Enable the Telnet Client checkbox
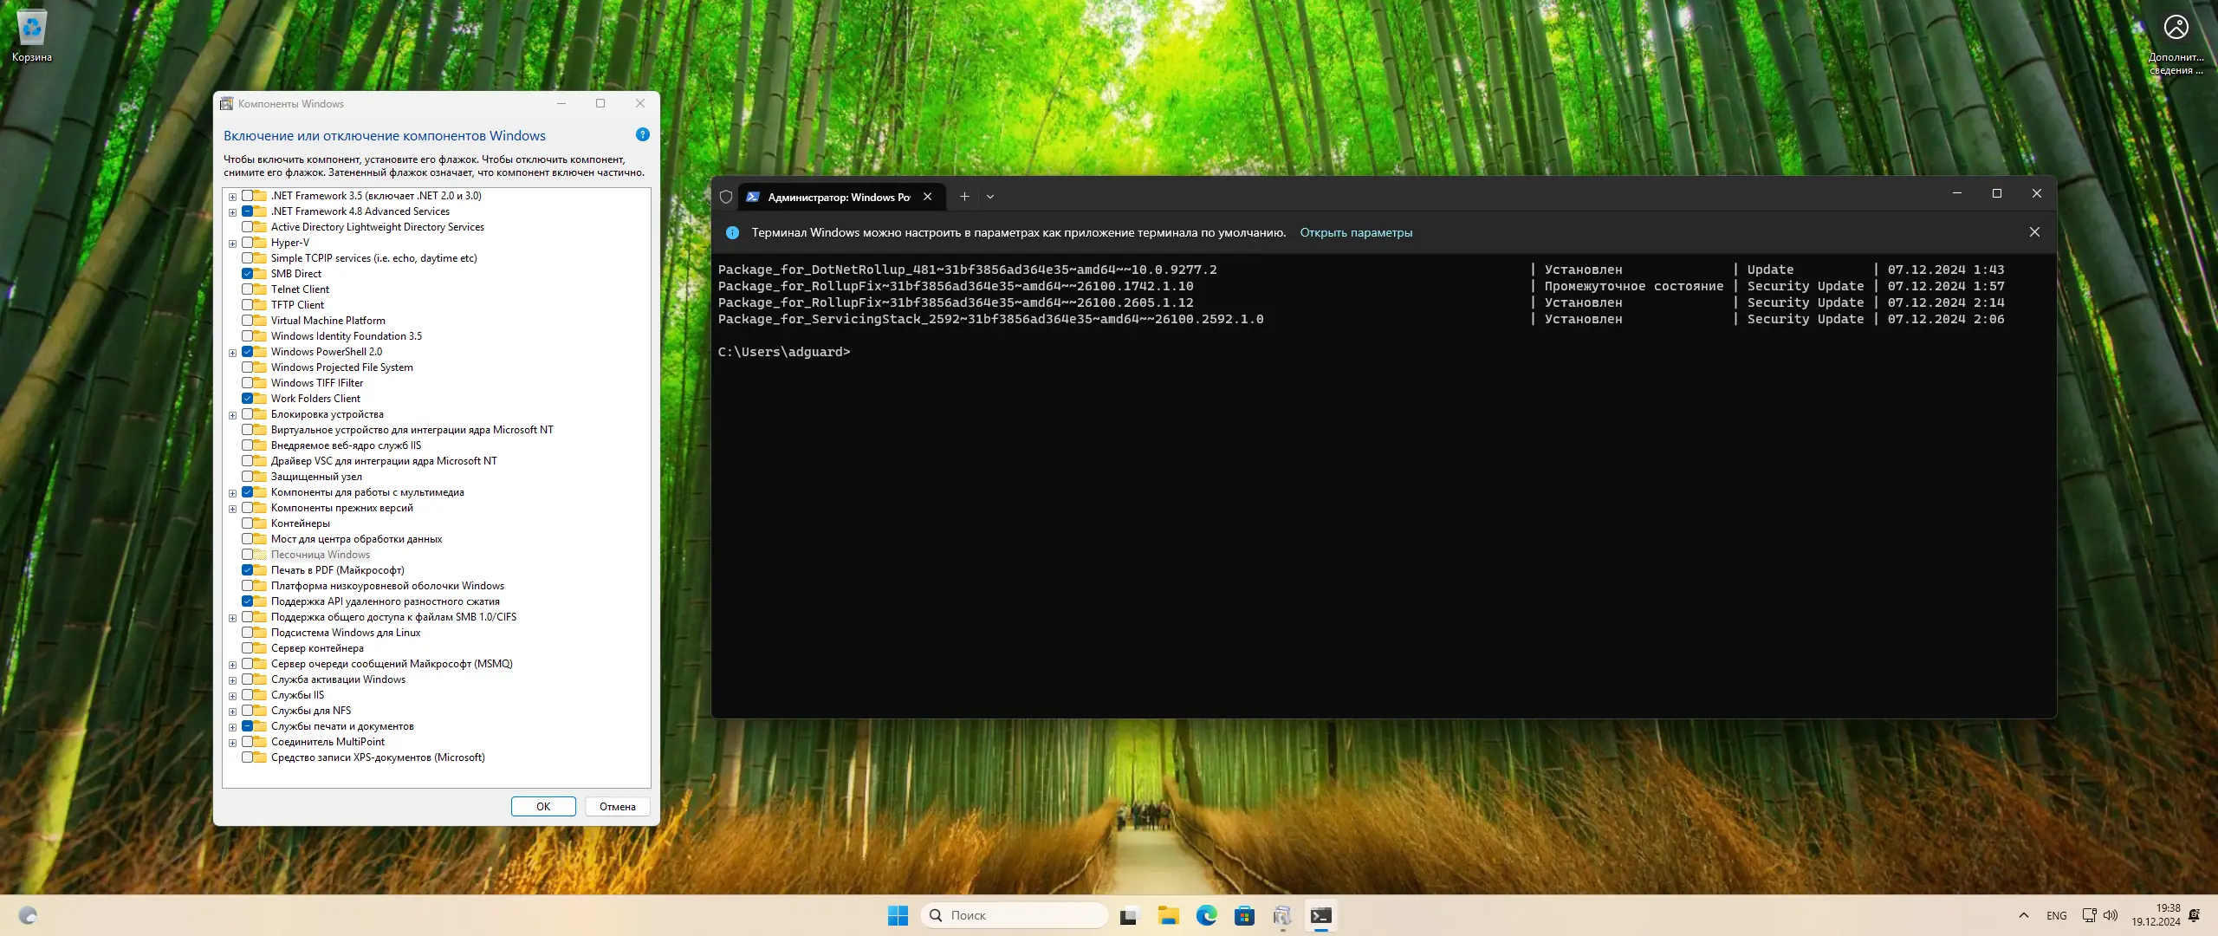The height and width of the screenshot is (936, 2218). point(248,289)
